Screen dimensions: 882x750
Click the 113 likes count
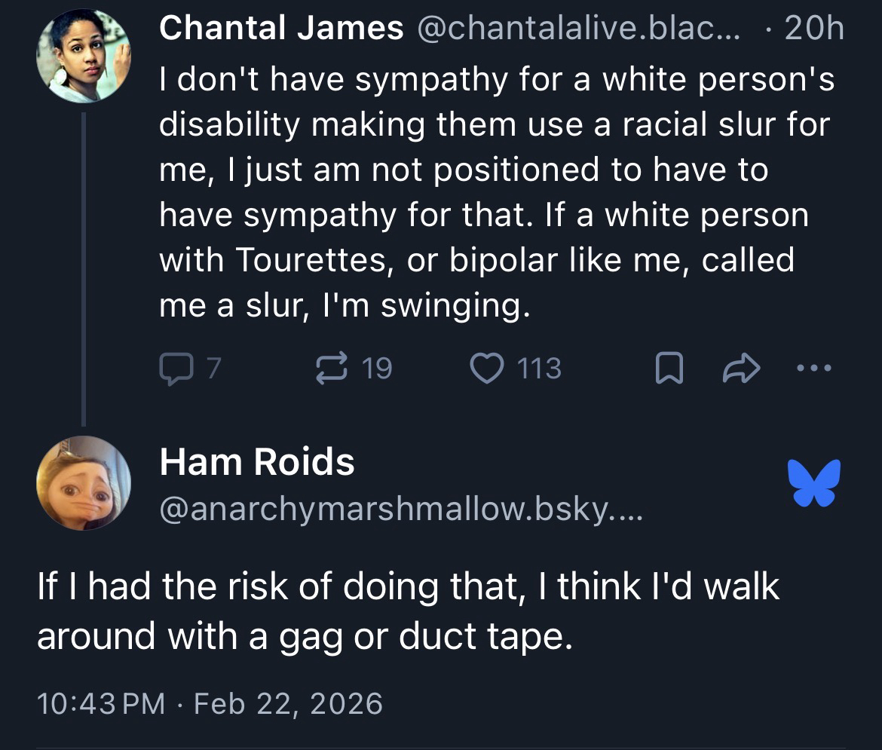540,369
